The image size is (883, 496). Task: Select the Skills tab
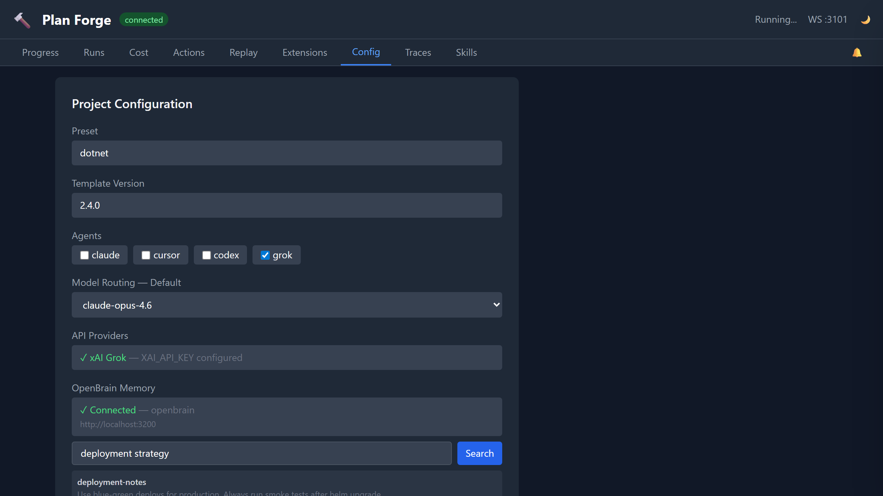tap(466, 52)
